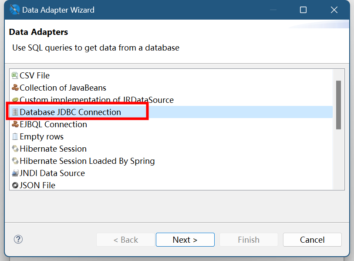The image size is (354, 261).
Task: Click the Collection of JavaBeans icon
Action: click(15, 88)
